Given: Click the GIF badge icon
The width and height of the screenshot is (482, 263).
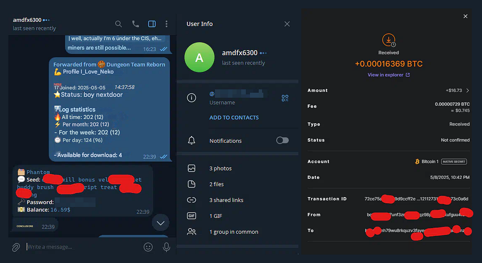Looking at the screenshot, I should [192, 215].
